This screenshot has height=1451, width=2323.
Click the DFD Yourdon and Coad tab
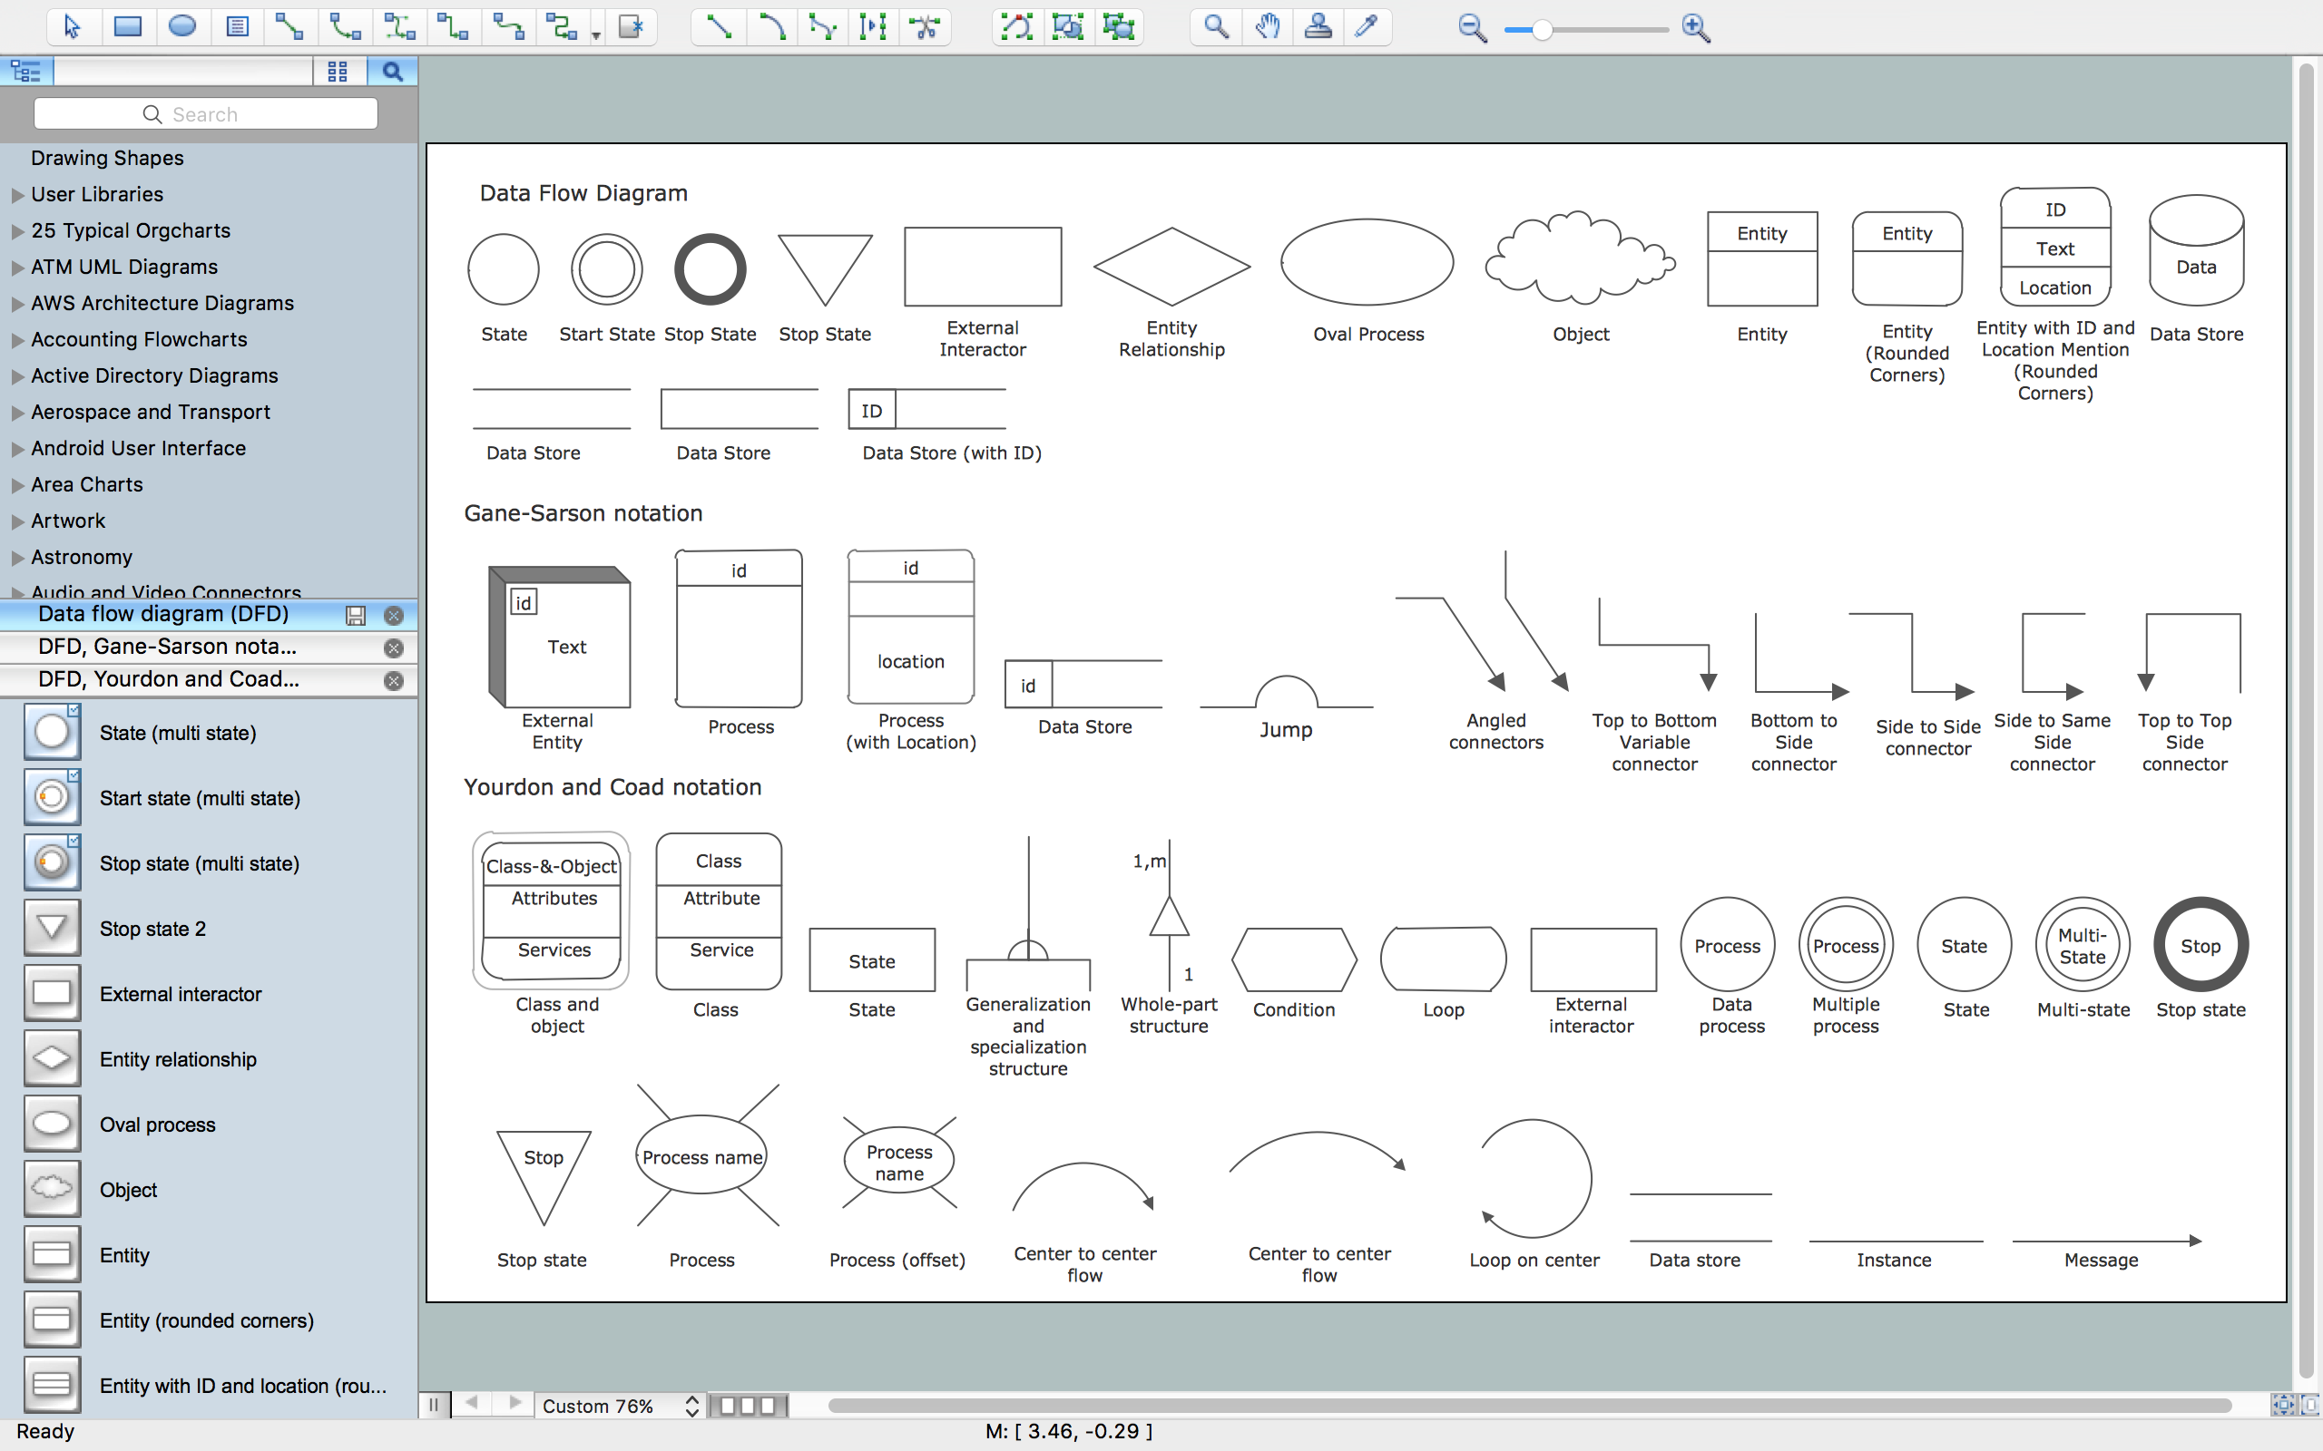[167, 678]
